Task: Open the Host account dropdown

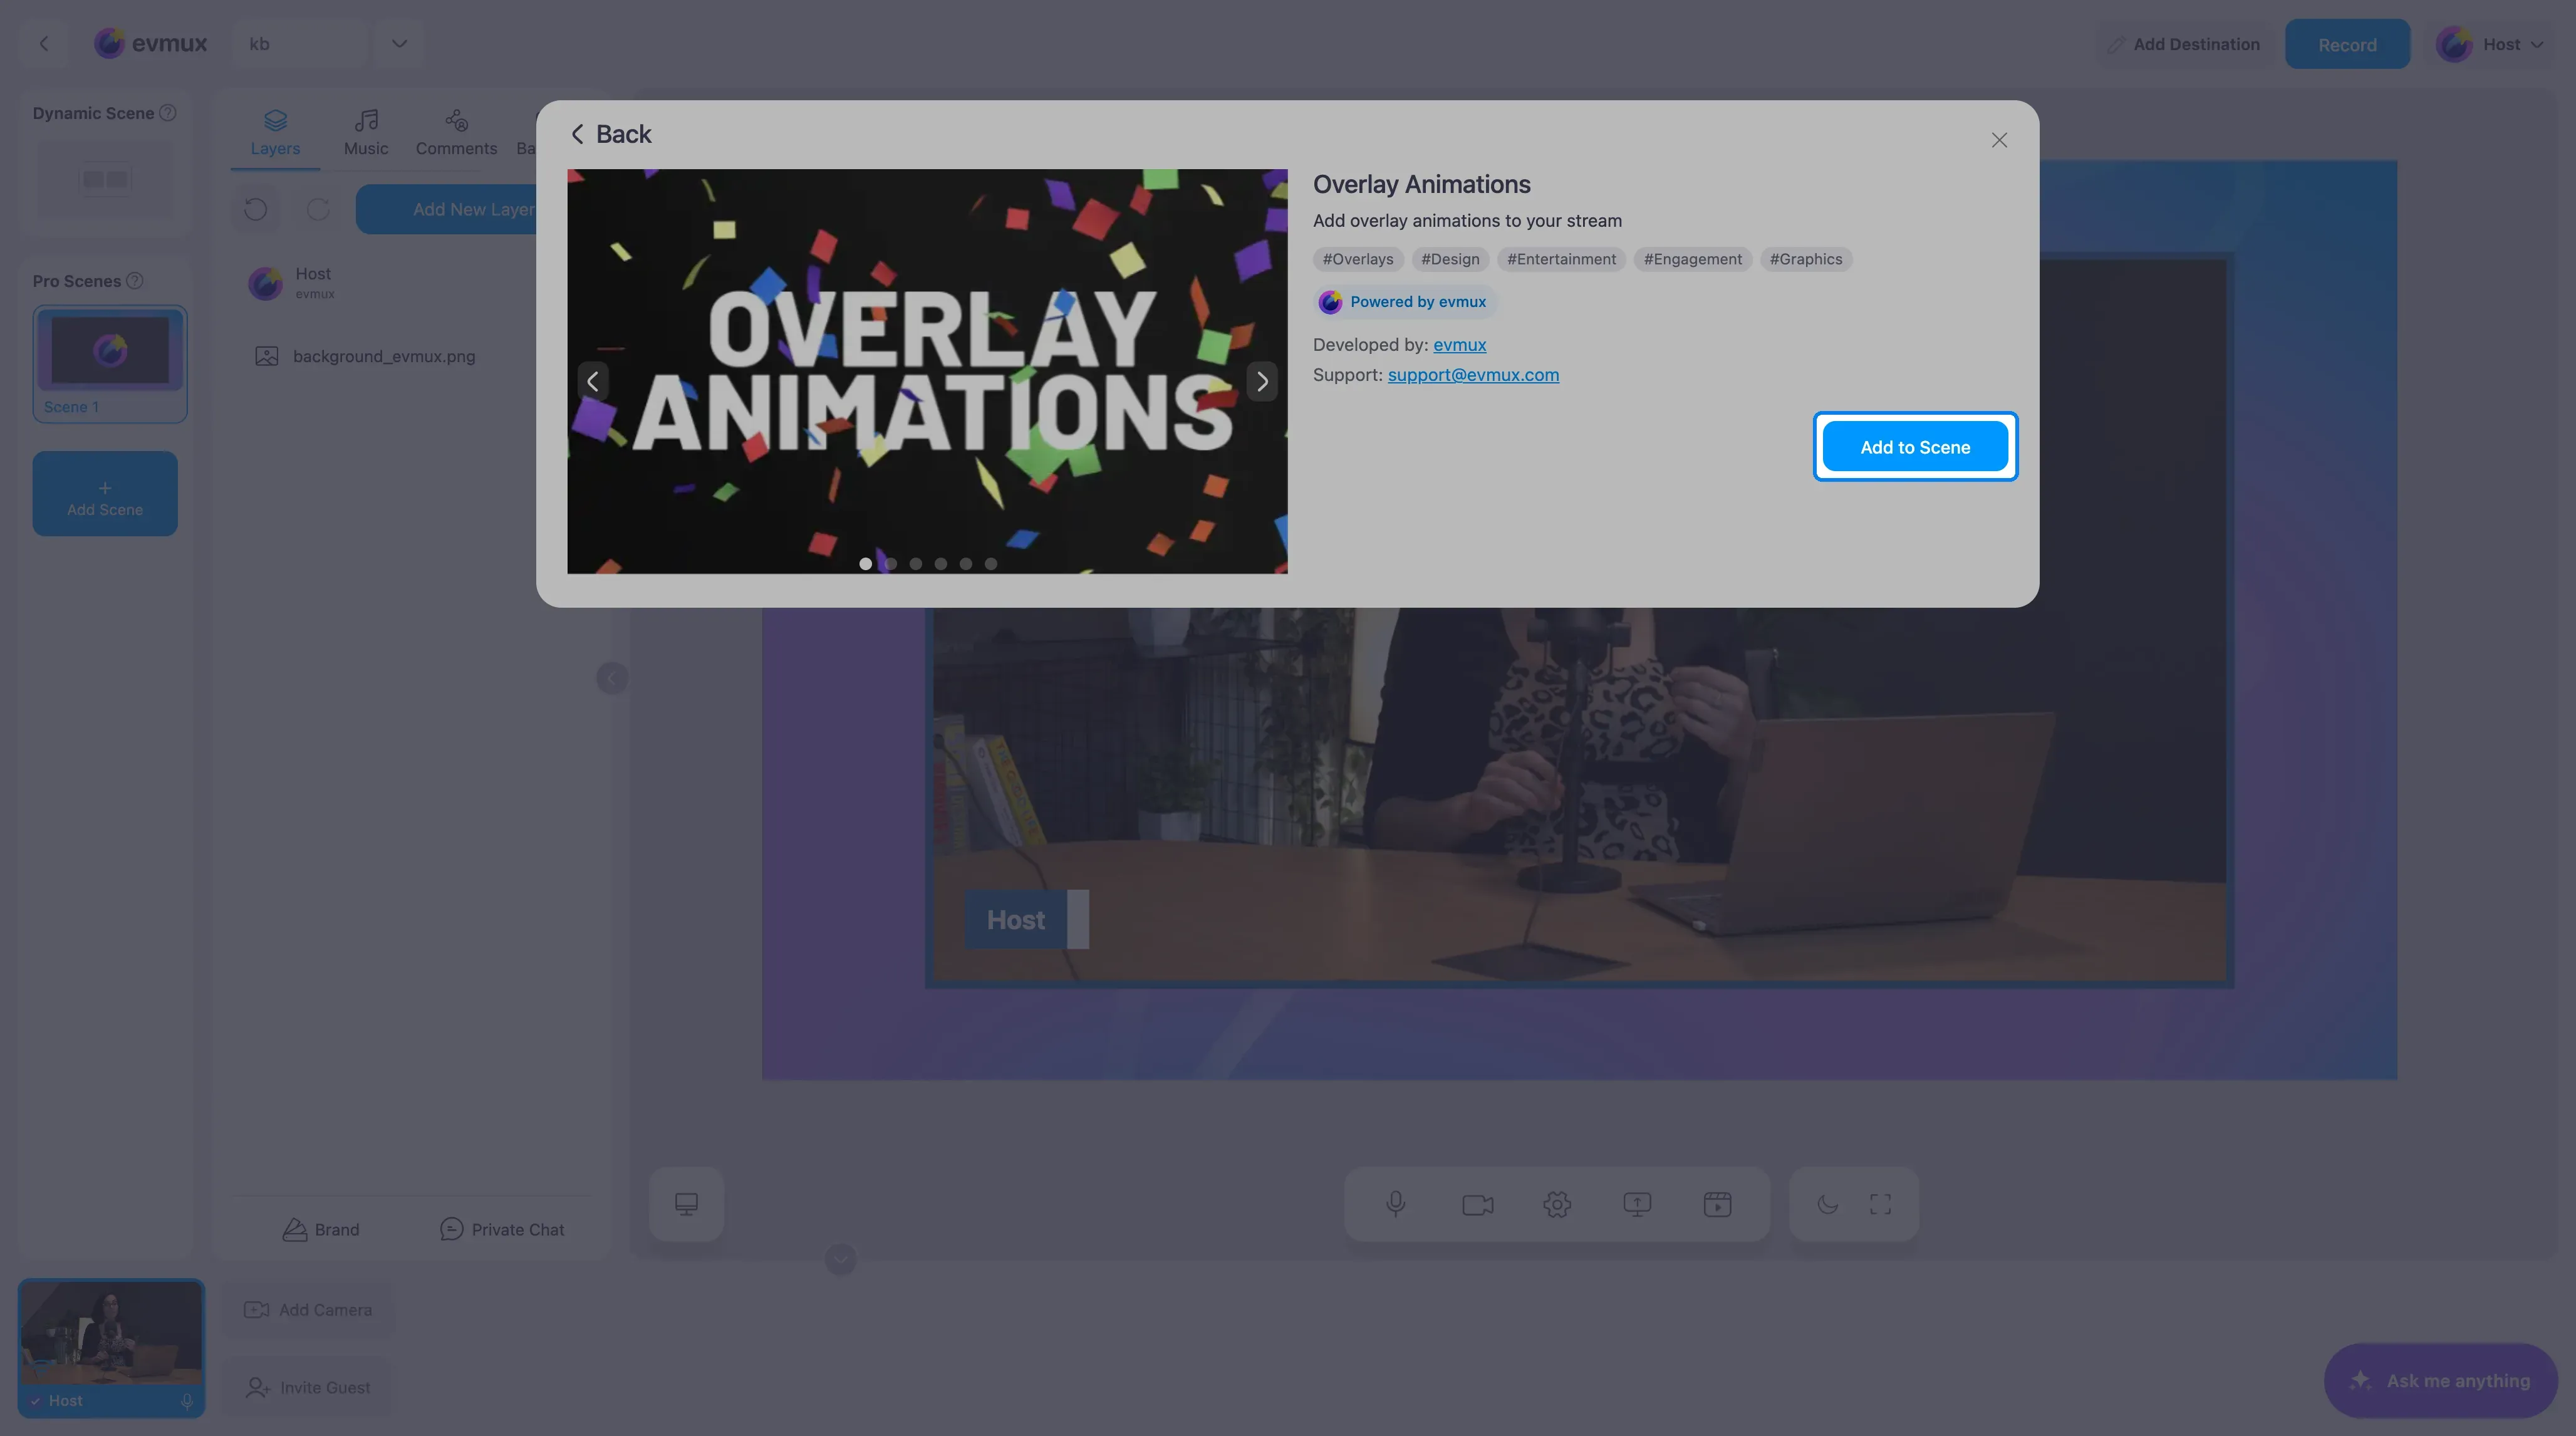Action: click(2491, 44)
